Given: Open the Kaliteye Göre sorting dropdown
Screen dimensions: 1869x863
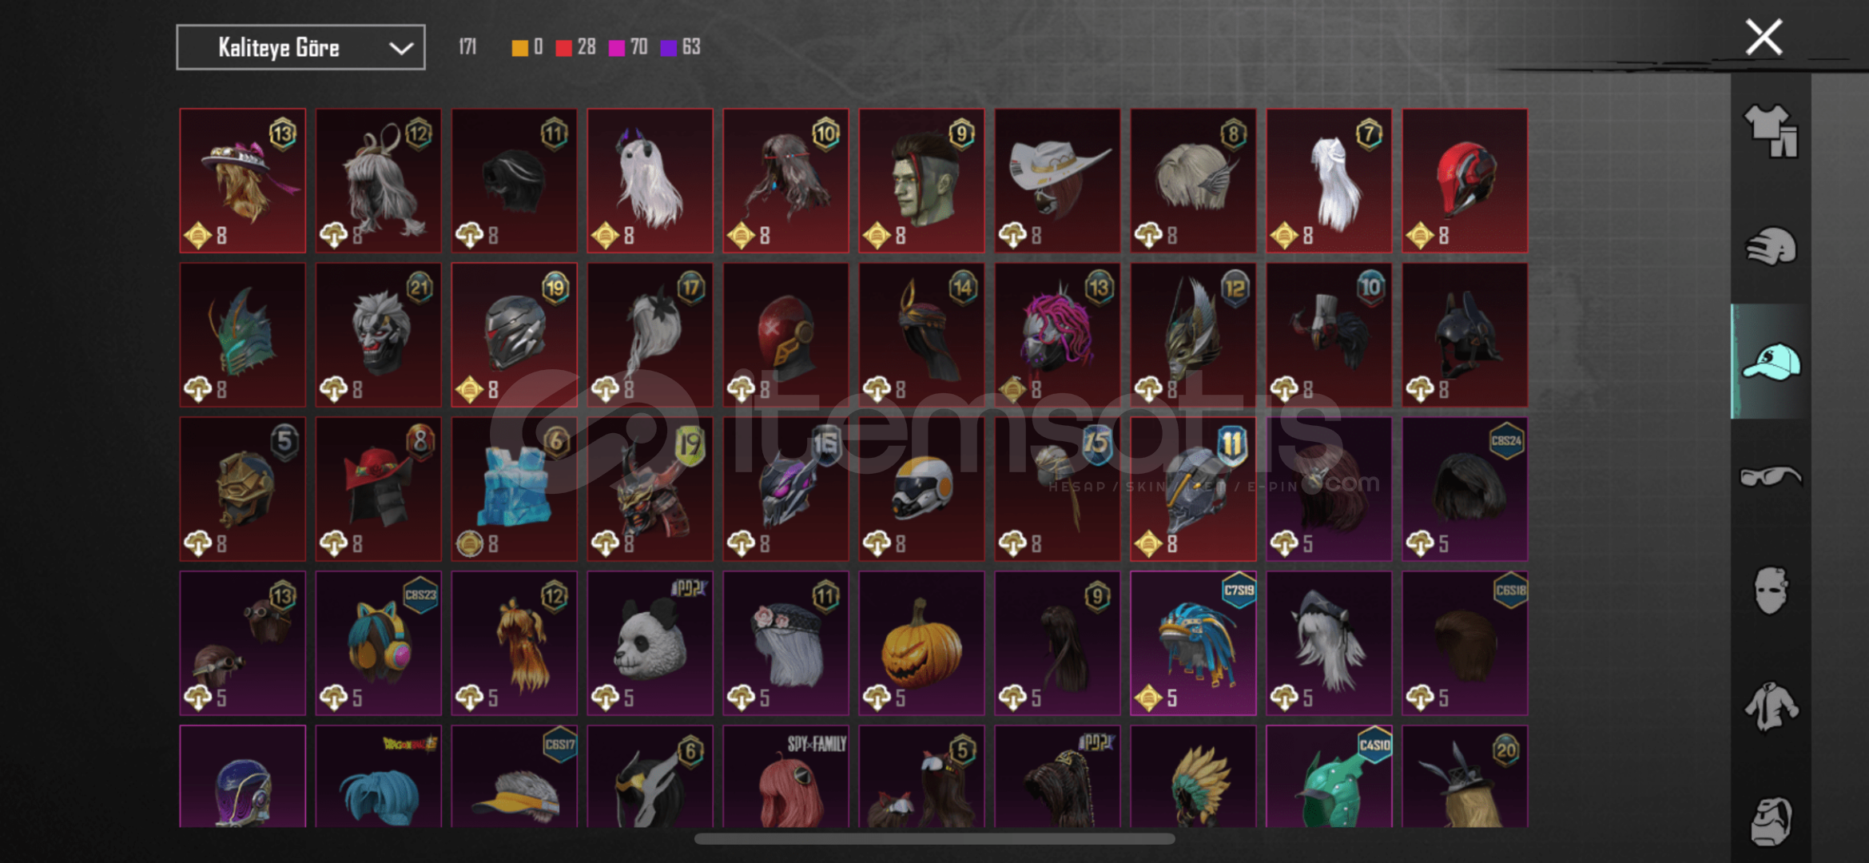Looking at the screenshot, I should [300, 47].
